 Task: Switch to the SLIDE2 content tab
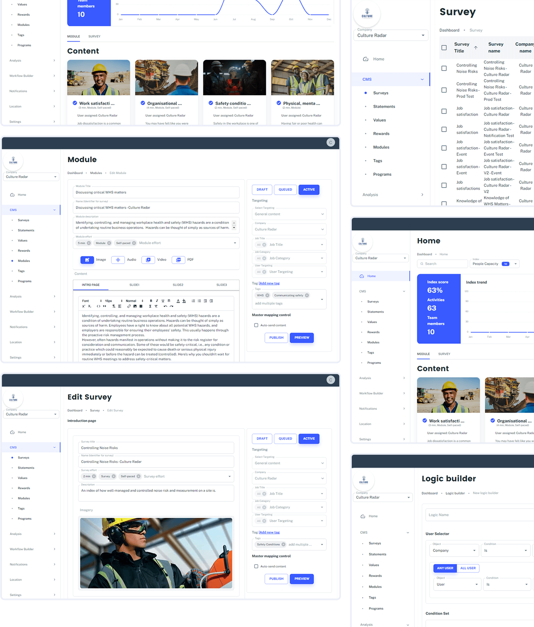tap(178, 285)
